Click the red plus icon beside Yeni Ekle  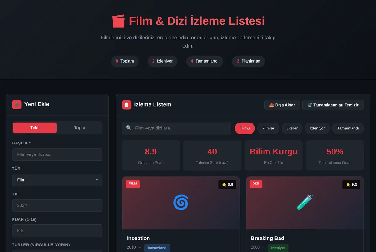17,104
